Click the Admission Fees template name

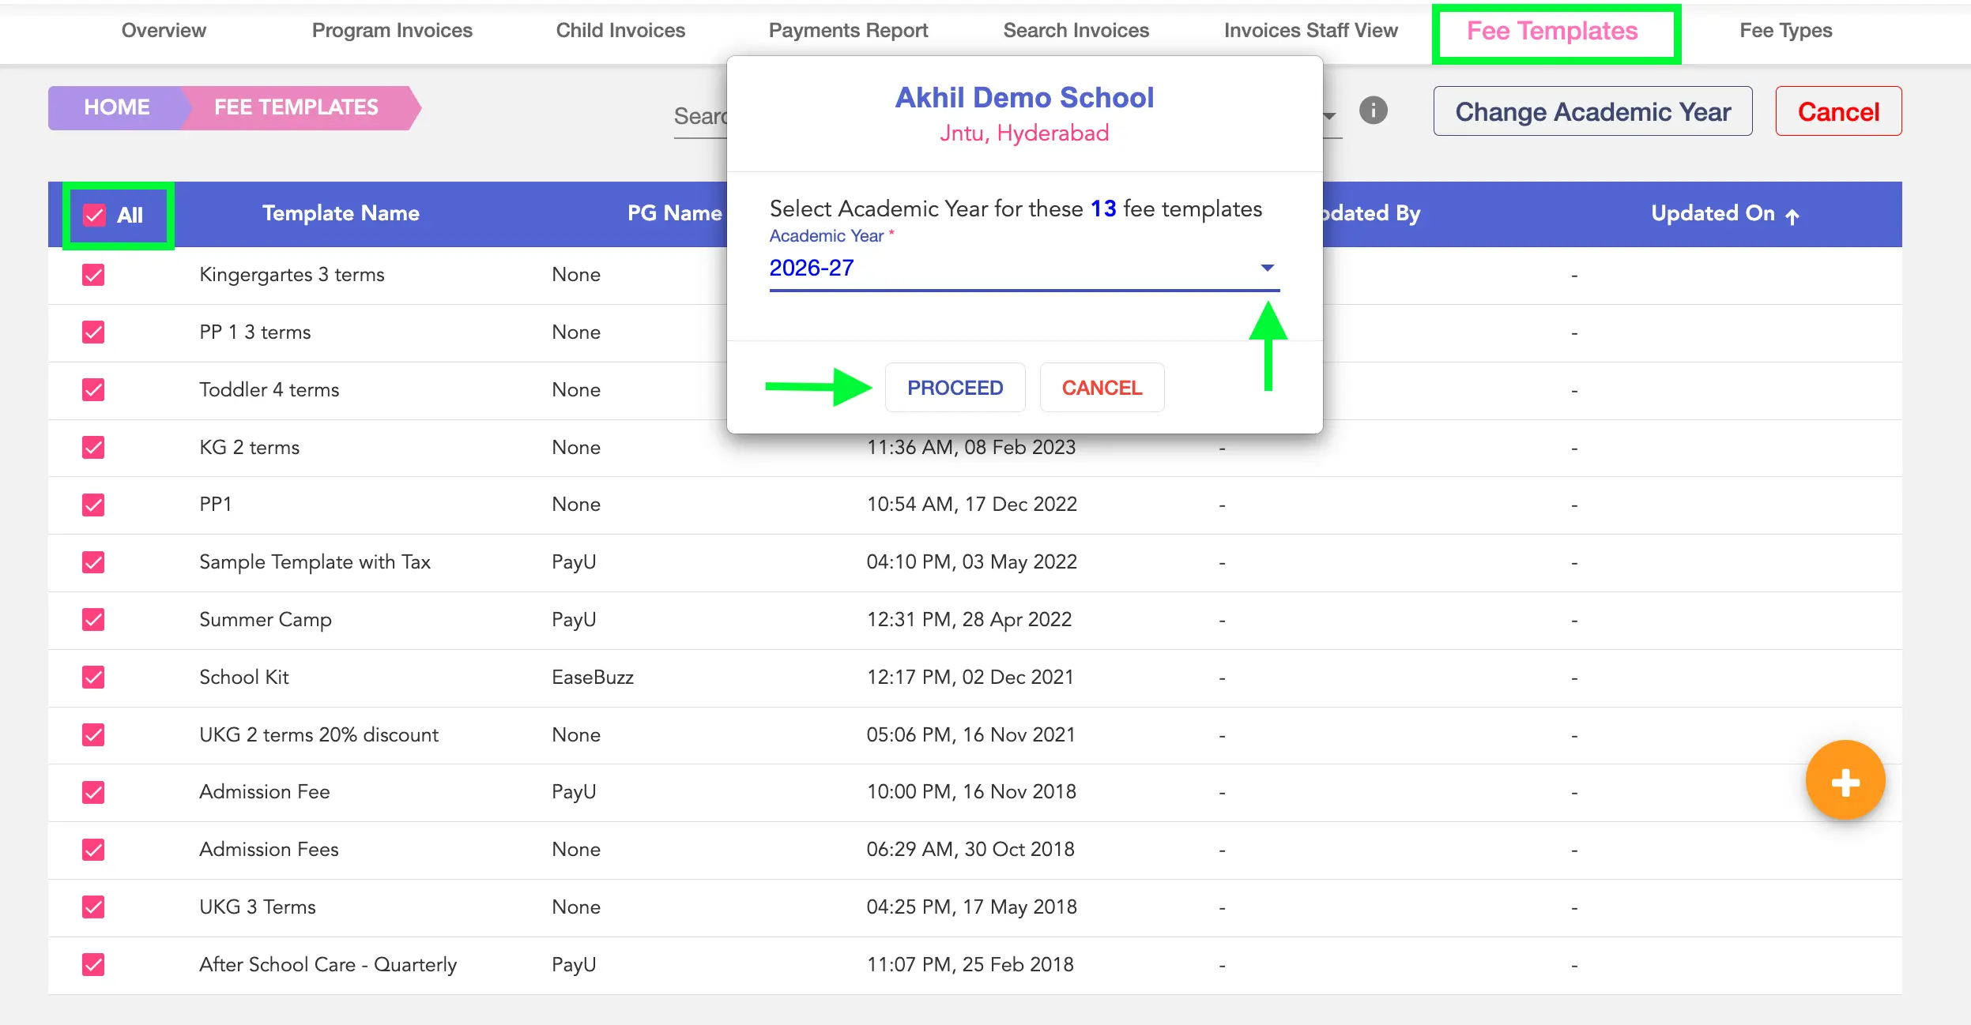pos(269,850)
